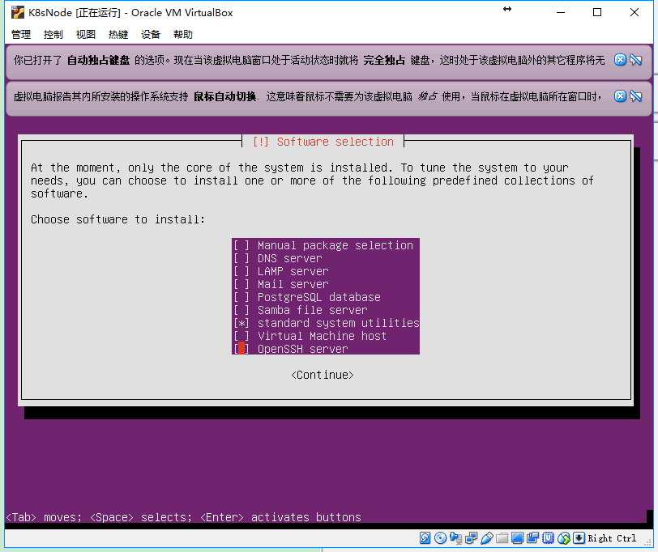
Task: Maximize the VirtualBox window
Action: pos(597,13)
